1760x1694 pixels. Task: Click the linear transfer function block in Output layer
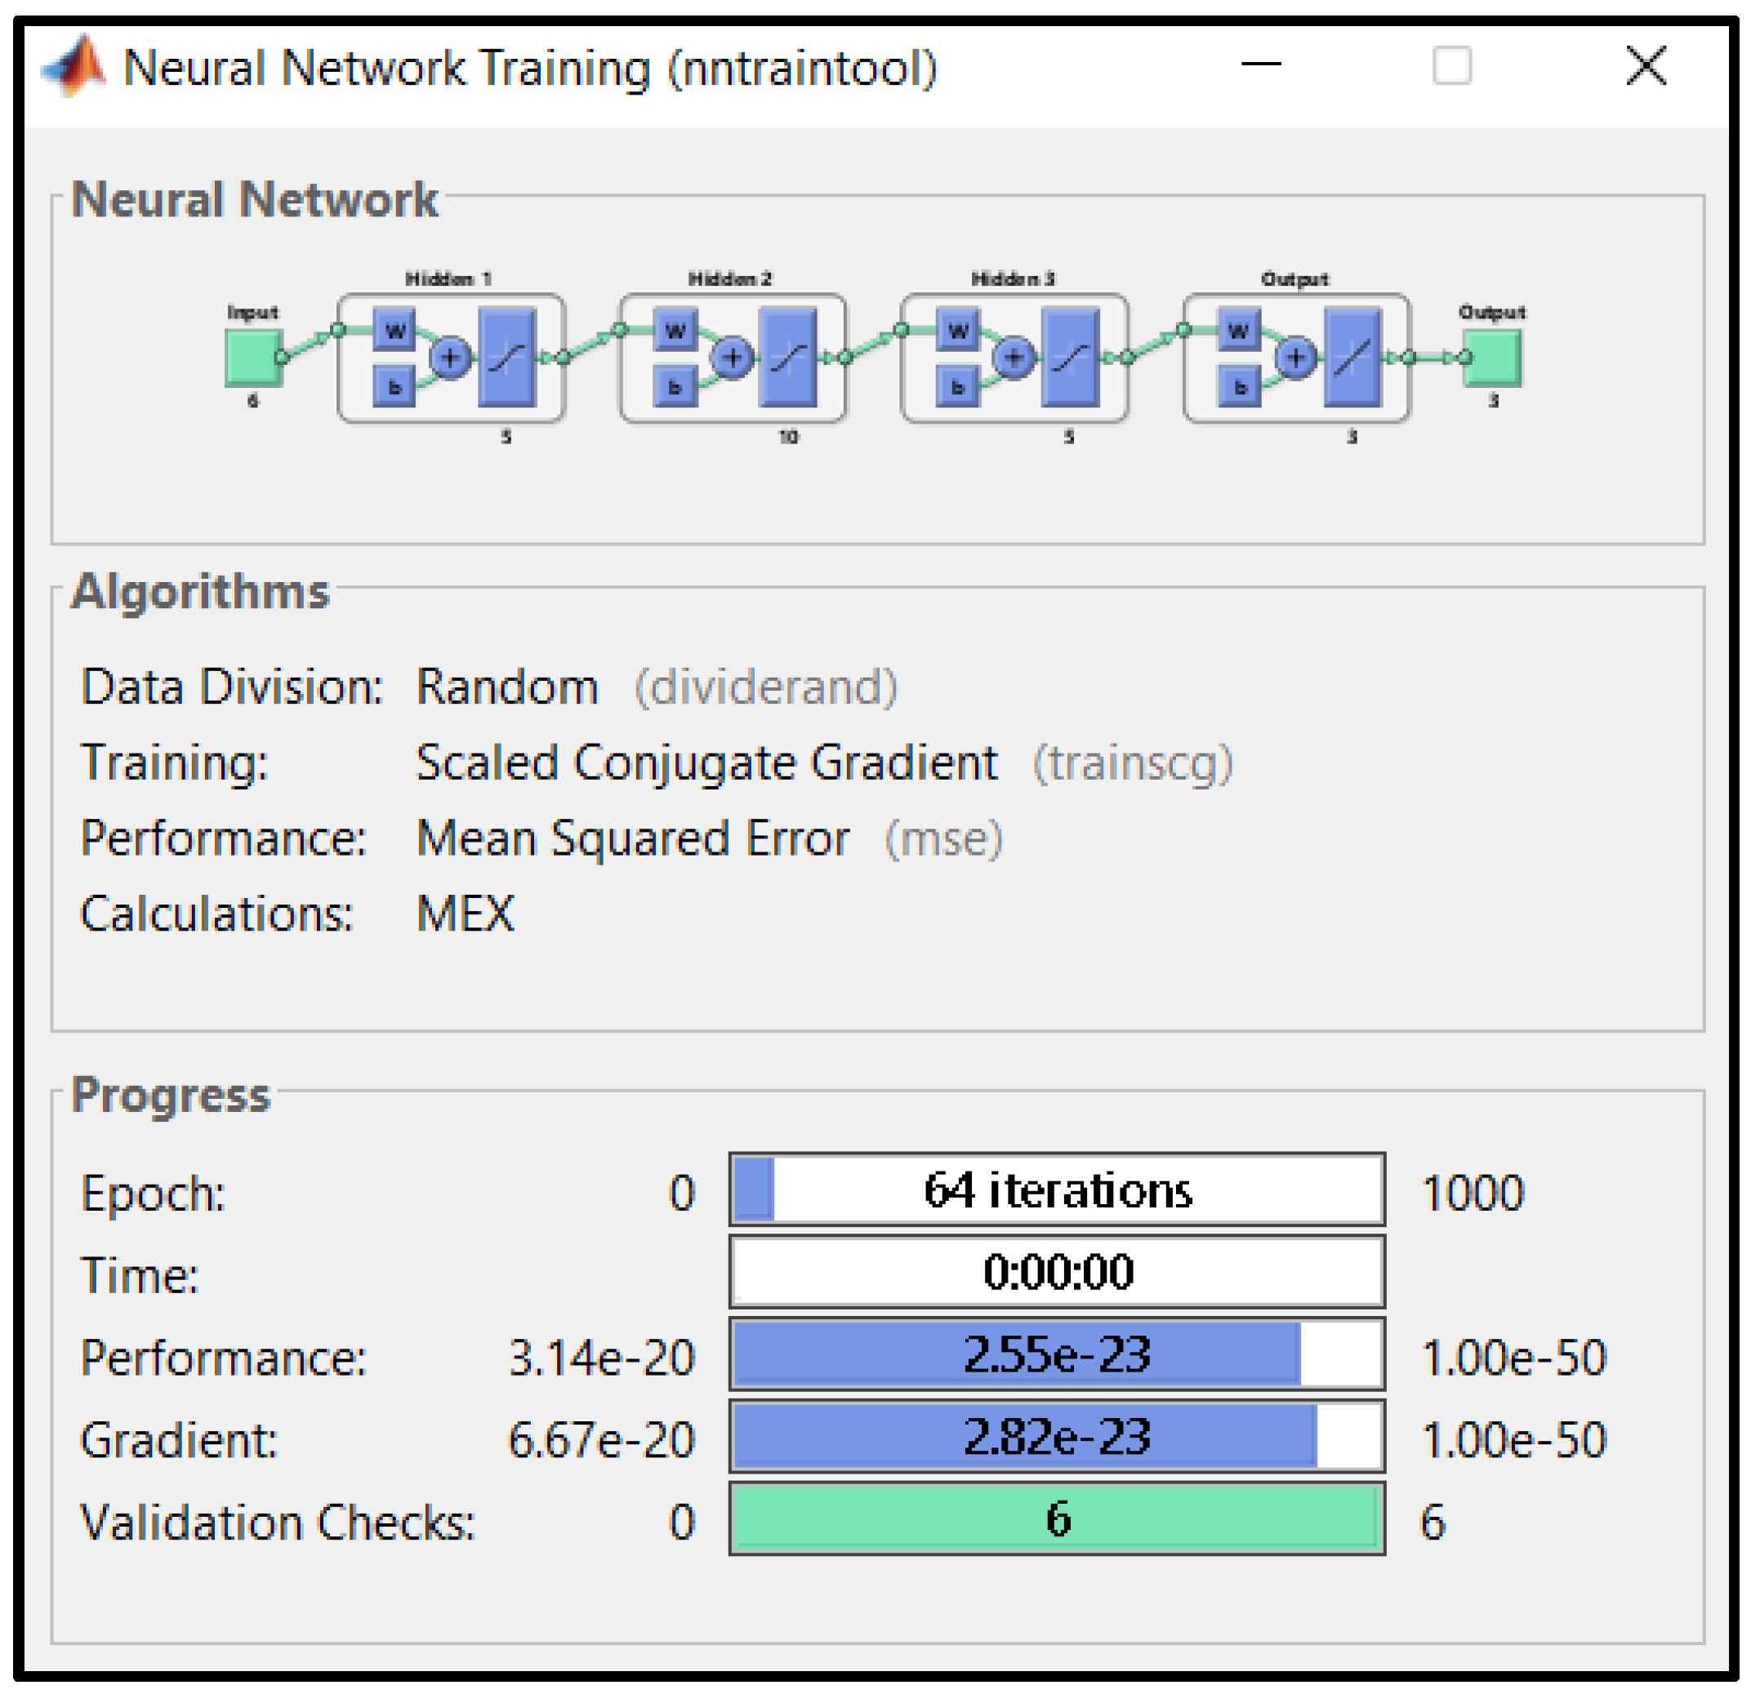point(1353,358)
